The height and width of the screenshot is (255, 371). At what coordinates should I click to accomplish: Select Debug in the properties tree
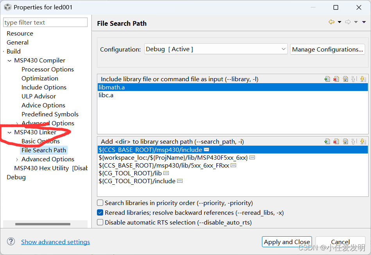point(16,177)
